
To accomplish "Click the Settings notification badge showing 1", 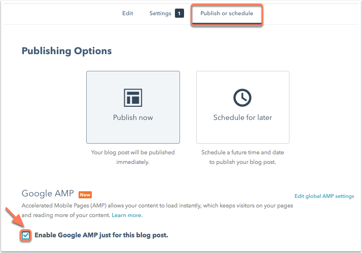I will tap(179, 13).
